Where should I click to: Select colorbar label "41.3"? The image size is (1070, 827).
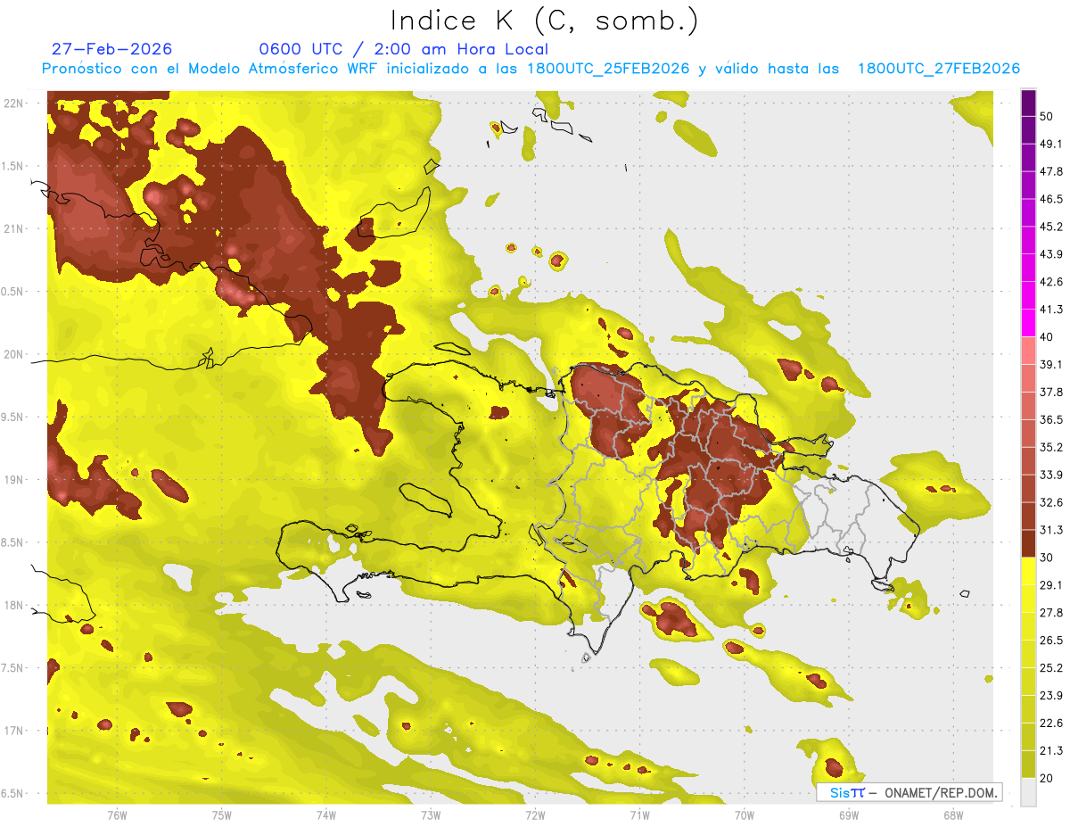coord(1051,310)
